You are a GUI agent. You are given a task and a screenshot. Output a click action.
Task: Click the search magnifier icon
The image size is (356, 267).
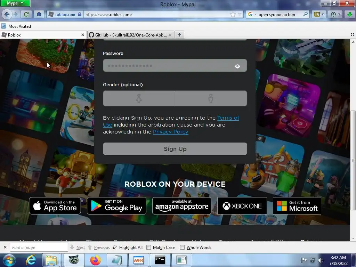point(305,14)
